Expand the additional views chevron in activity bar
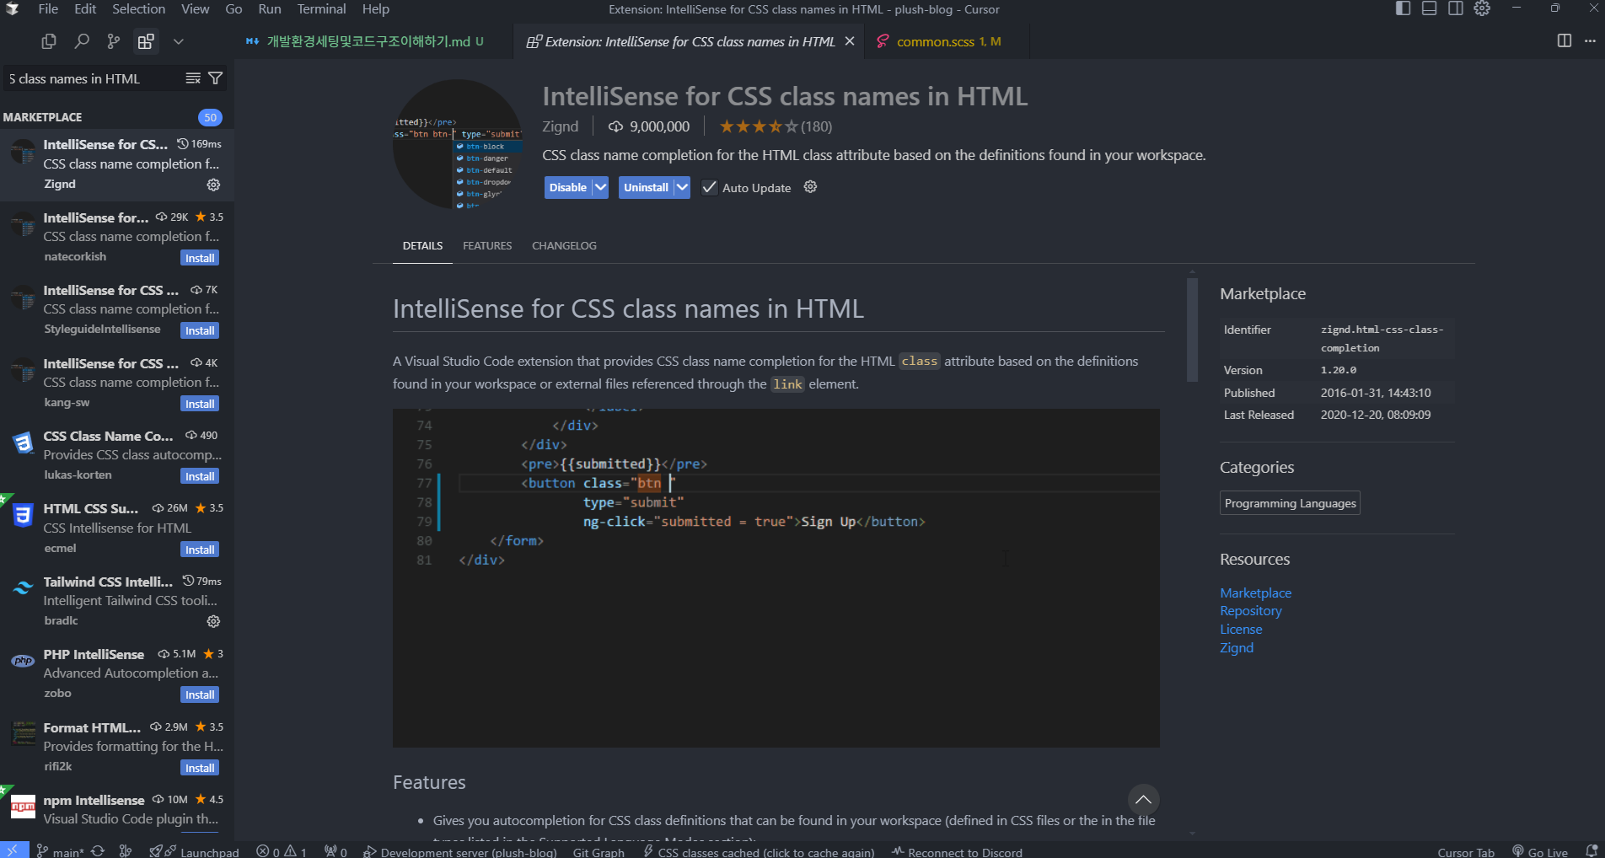The image size is (1605, 858). (178, 41)
